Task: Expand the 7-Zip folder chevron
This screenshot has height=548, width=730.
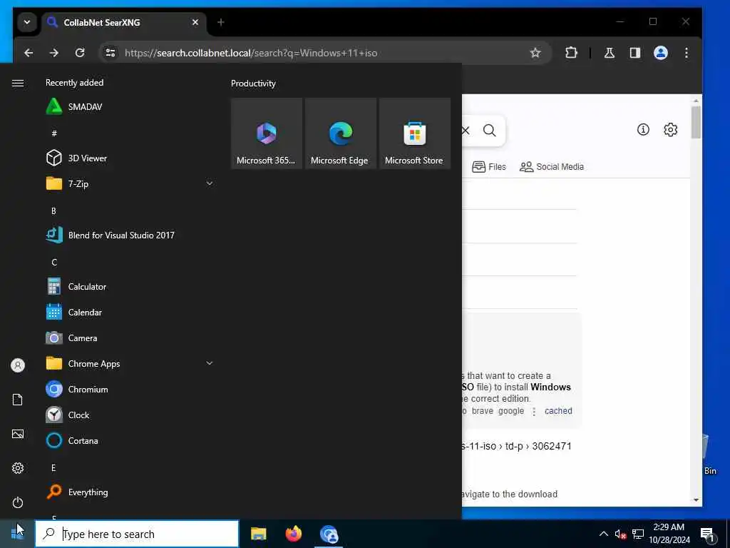Action: click(x=210, y=183)
